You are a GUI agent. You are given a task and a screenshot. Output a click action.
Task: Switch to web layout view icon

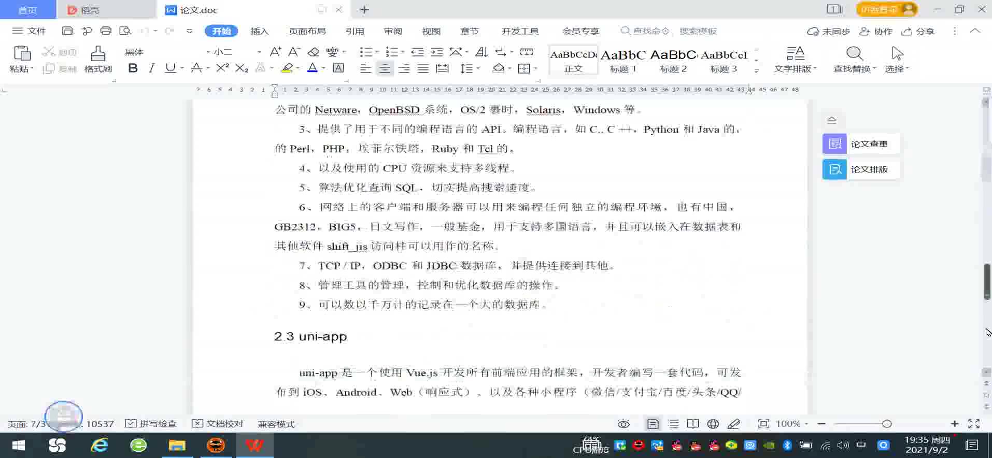point(713,424)
